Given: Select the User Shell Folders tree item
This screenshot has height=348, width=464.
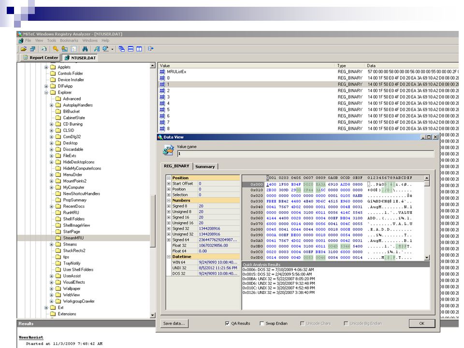Looking at the screenshot, I should 78,269.
